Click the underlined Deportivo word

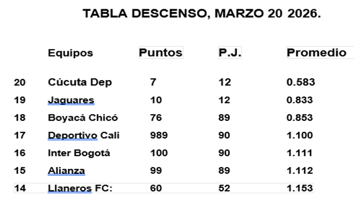click(72, 136)
